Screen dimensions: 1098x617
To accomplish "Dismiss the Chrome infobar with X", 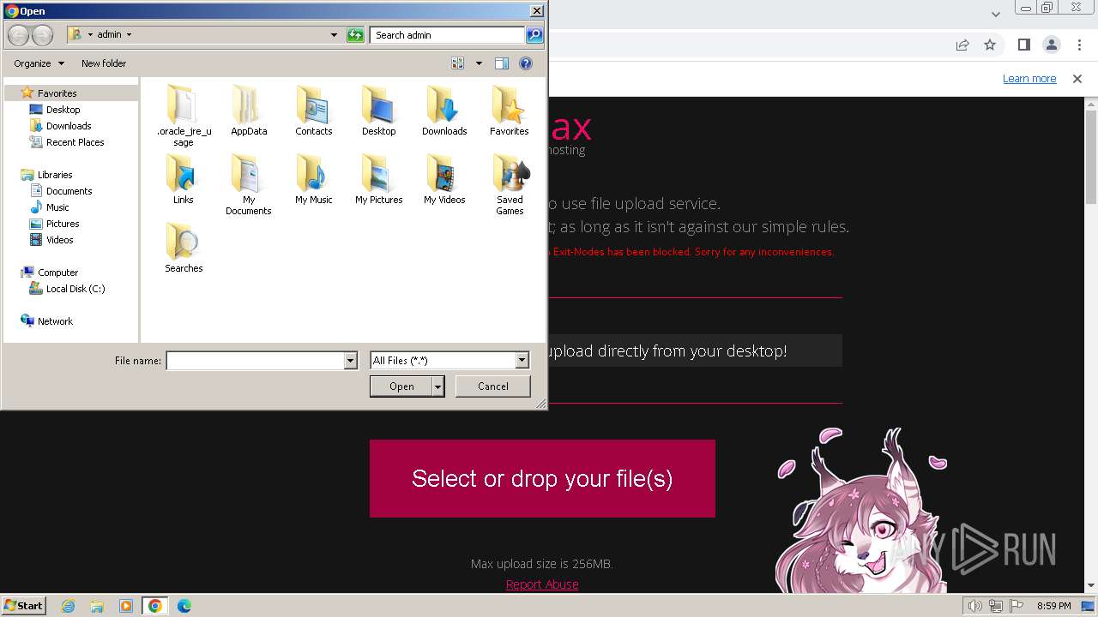I will [x=1077, y=79].
